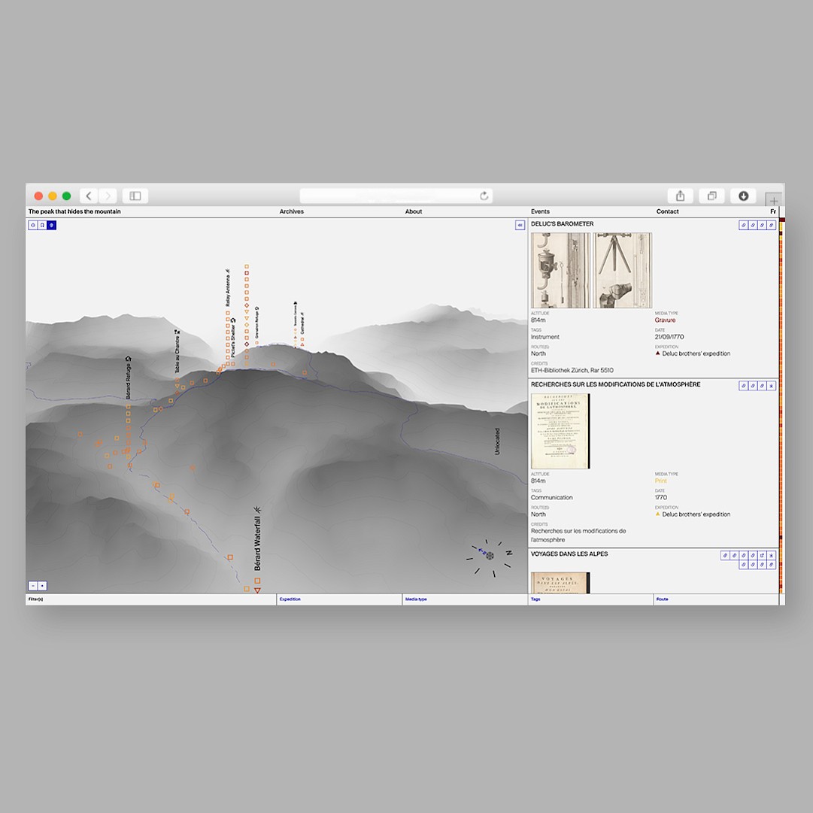Click the colored timeline strip at right edge
This screenshot has width=813, height=813.
click(x=782, y=406)
